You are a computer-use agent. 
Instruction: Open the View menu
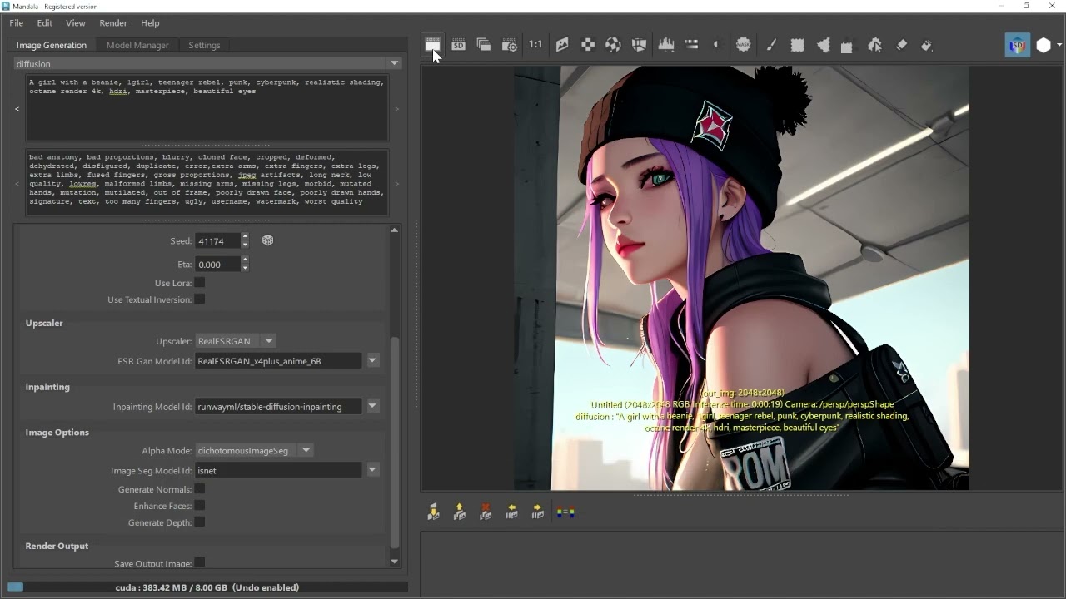[76, 22]
